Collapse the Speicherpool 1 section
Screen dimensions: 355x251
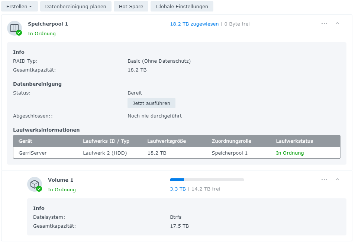337,23
